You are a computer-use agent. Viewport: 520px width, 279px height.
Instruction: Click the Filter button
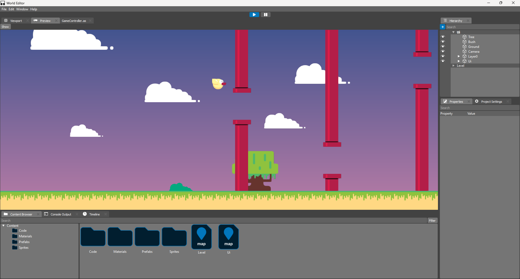432,221
